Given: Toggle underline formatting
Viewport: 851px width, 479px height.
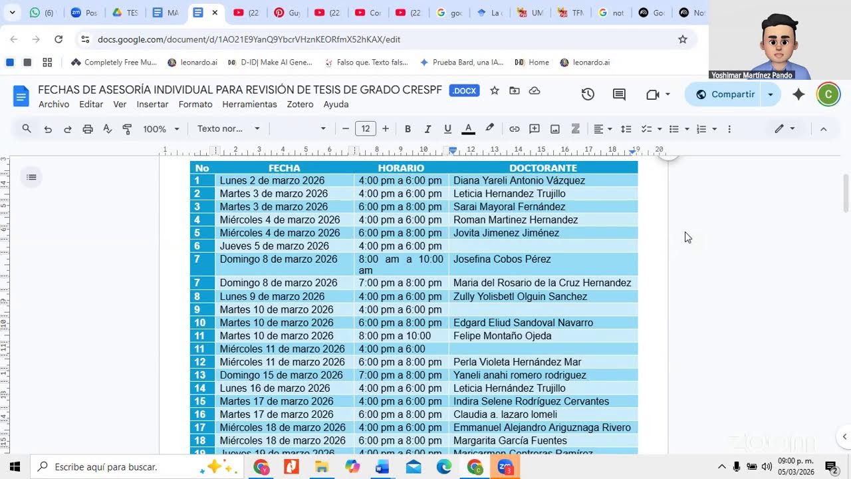Looking at the screenshot, I should click(x=447, y=129).
